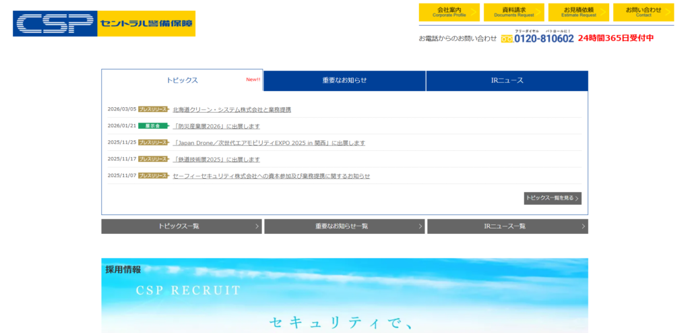690x333 pixels.
Task: Click the 資料請求 Documents Request button
Action: 514,12
